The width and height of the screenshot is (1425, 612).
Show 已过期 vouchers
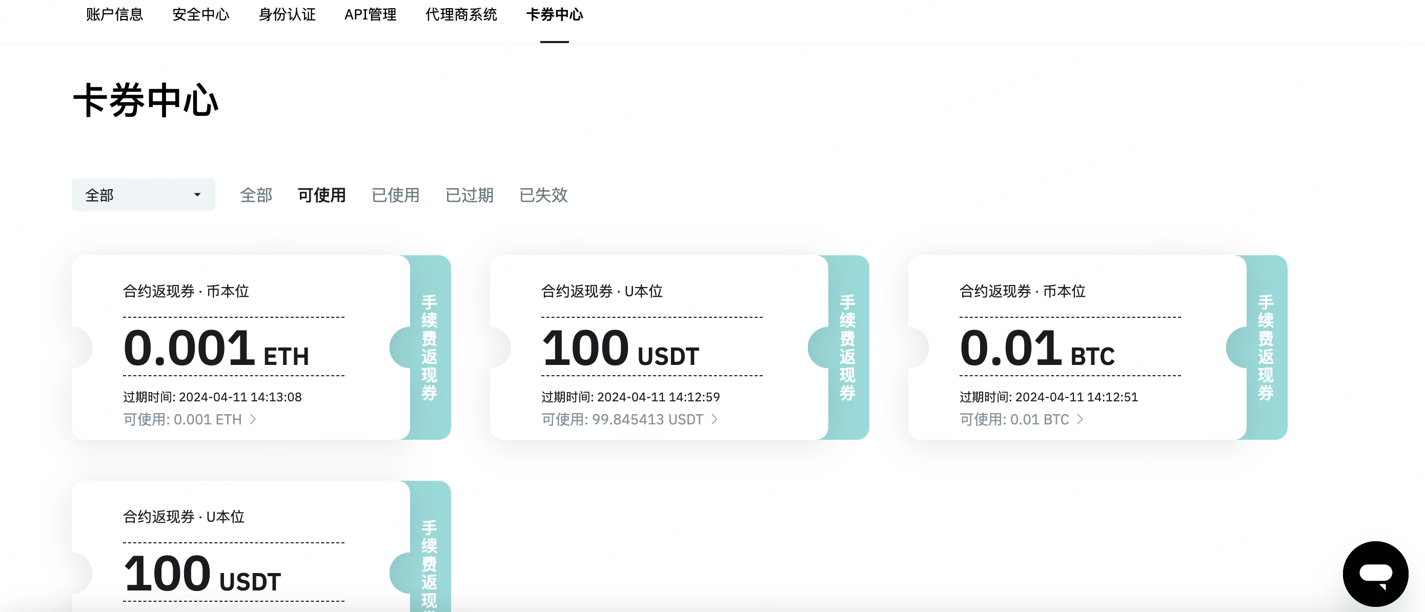(x=470, y=195)
